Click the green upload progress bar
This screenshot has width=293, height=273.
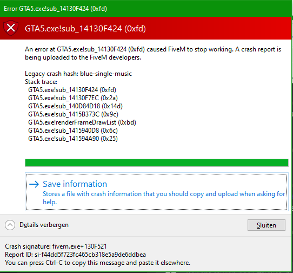click(x=157, y=162)
